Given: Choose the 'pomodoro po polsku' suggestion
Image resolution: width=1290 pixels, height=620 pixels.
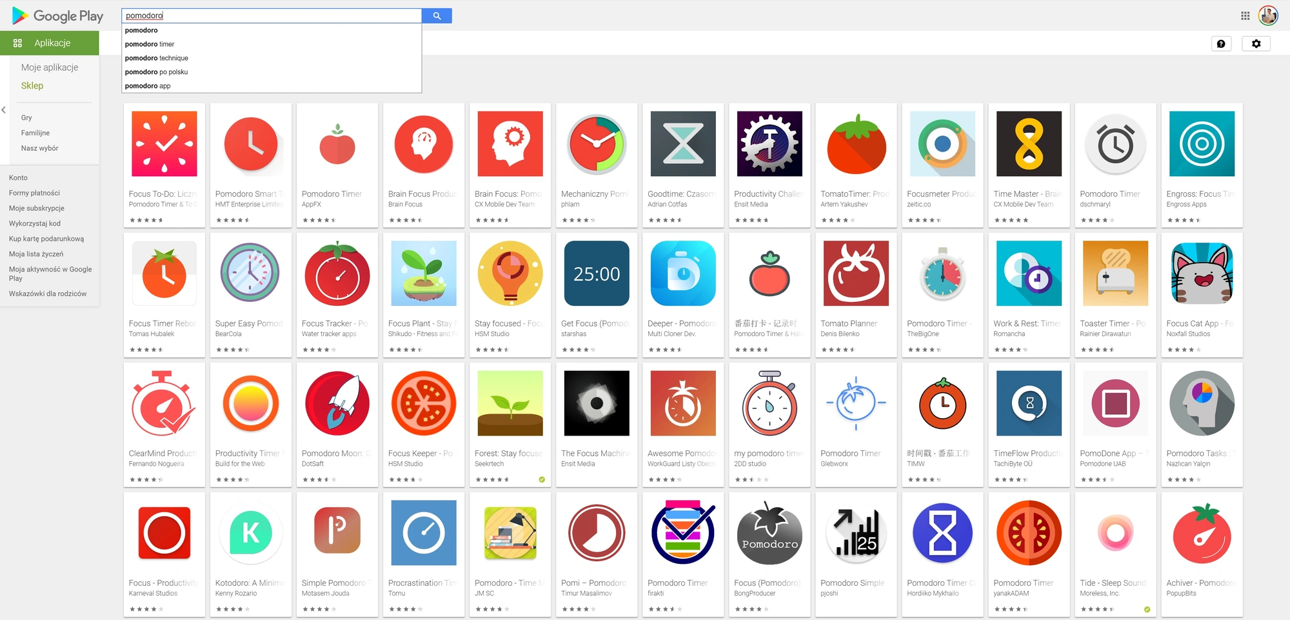Looking at the screenshot, I should (x=272, y=72).
